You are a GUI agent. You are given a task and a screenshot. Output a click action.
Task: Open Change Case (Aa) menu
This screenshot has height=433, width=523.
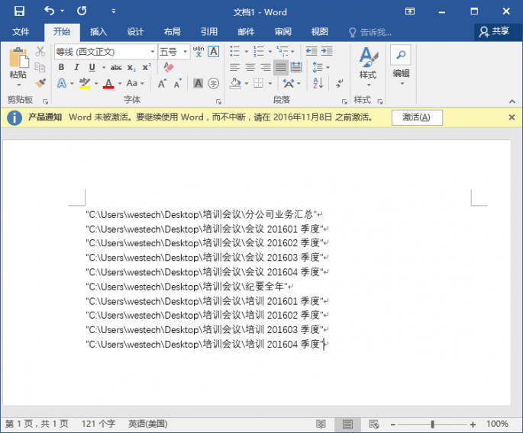point(135,83)
